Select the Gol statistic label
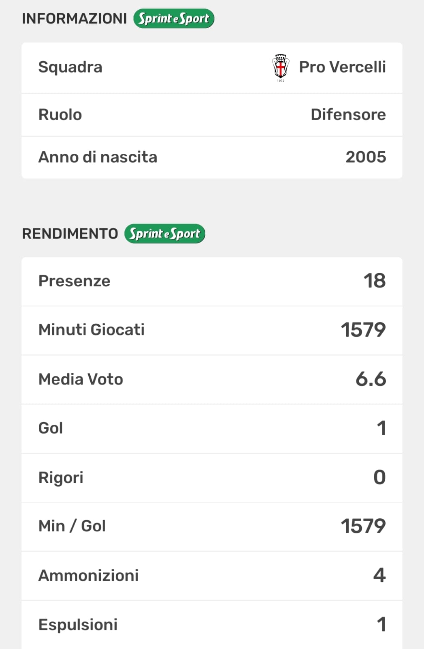The width and height of the screenshot is (424, 649). 51,428
